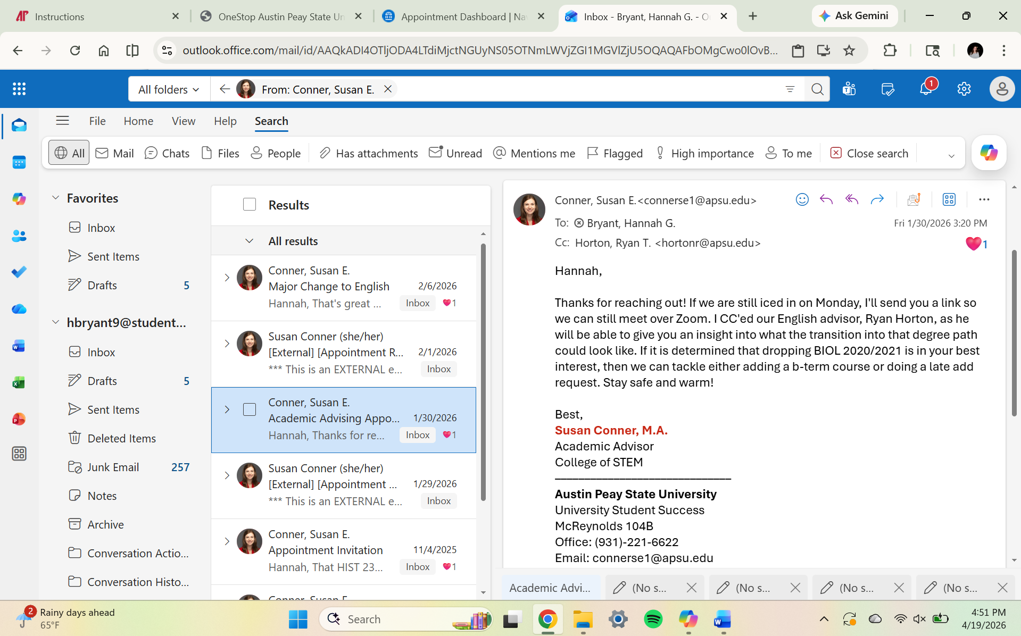The width and height of the screenshot is (1021, 636).
Task: Reply all to the message
Action: tap(851, 199)
